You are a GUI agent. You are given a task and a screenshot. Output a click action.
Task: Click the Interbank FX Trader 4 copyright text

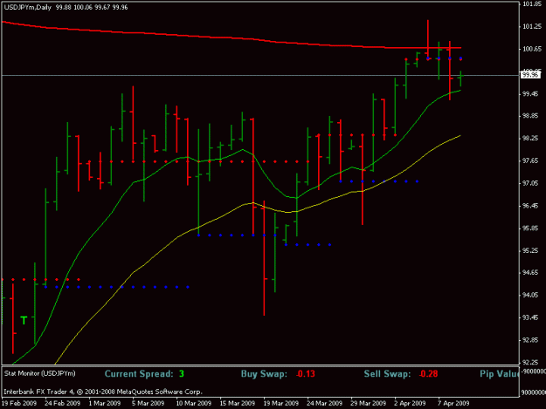[x=103, y=392]
